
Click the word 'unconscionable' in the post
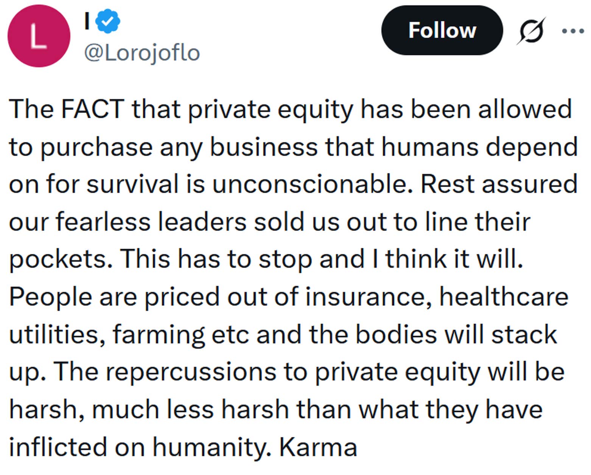click(x=308, y=183)
